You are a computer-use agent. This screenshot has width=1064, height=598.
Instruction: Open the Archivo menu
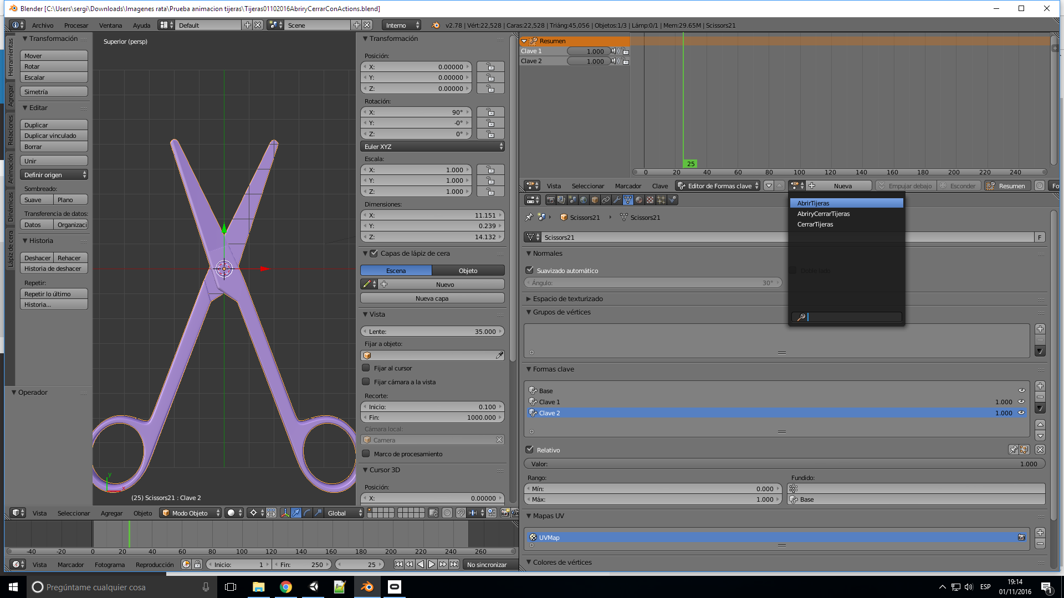point(43,25)
